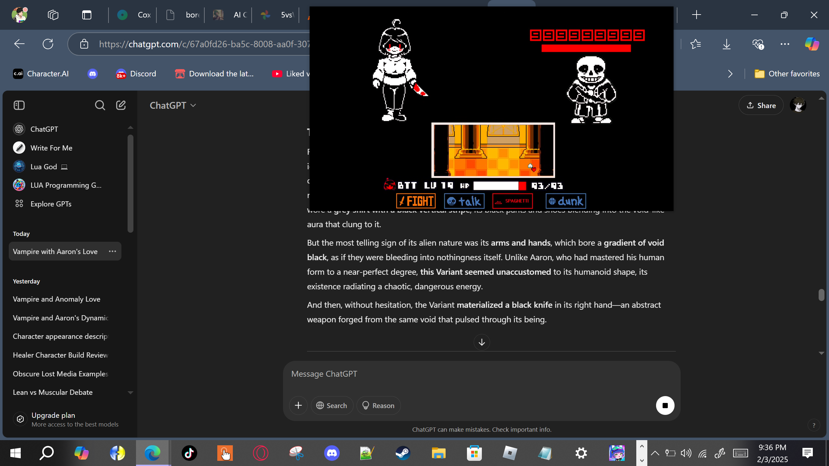This screenshot has width=829, height=466.
Task: Open the Discord bookmark with 8k+ badge
Action: (136, 74)
